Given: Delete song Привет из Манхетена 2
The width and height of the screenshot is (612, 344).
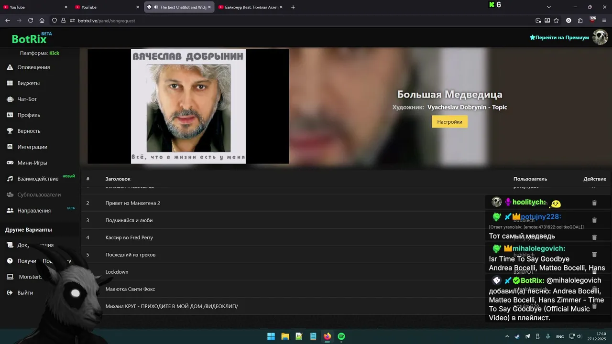Looking at the screenshot, I should [x=594, y=203].
